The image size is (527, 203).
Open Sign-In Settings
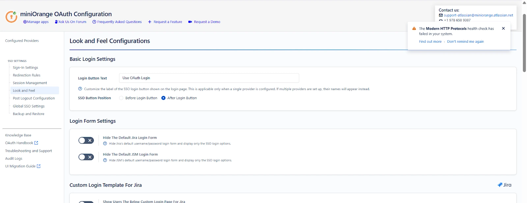(25, 68)
